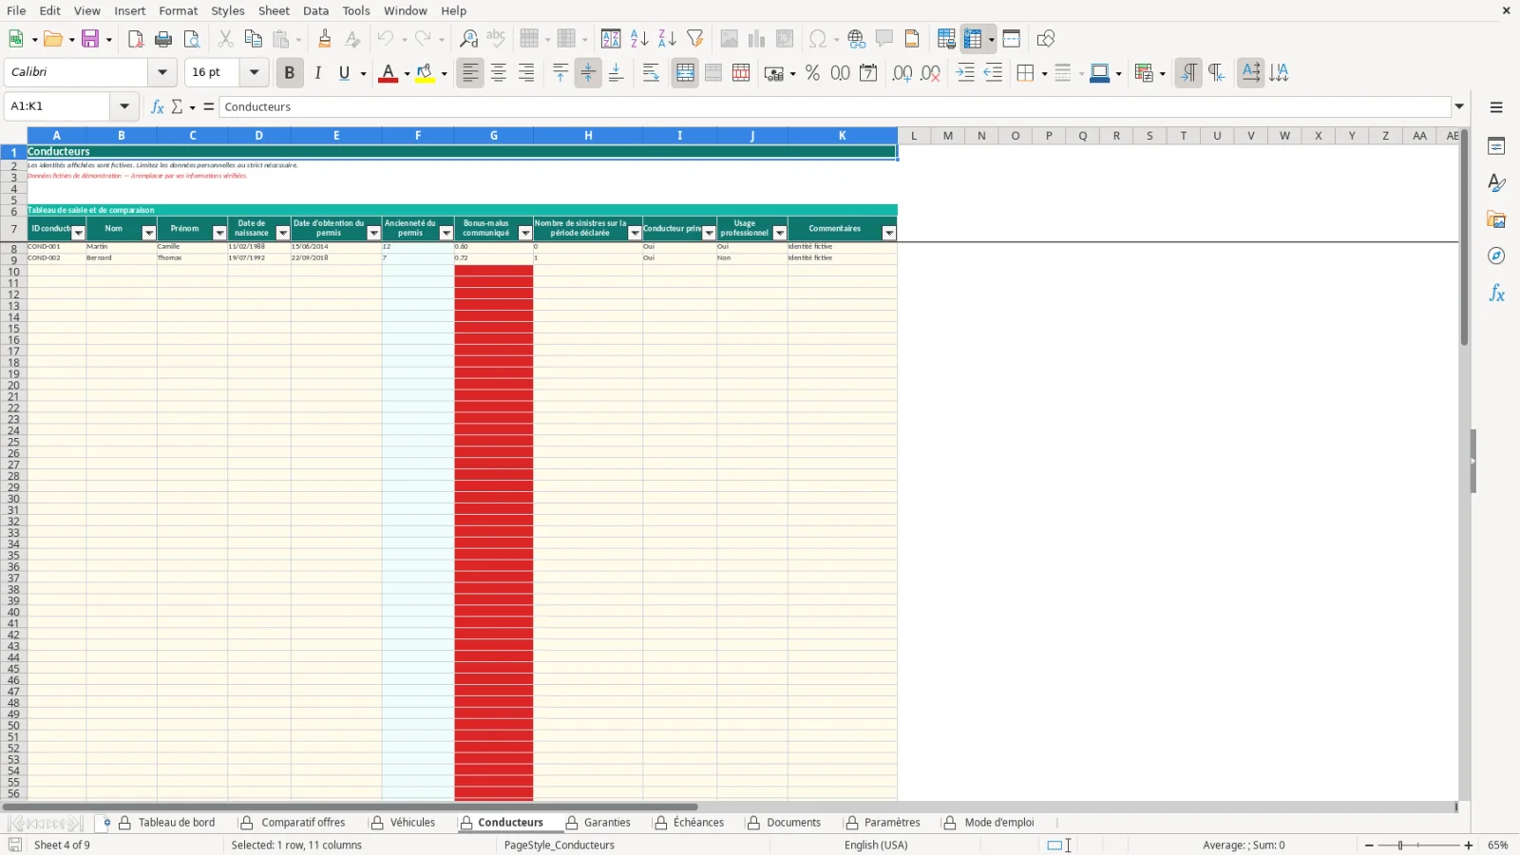Click the Save document icon

click(x=90, y=39)
